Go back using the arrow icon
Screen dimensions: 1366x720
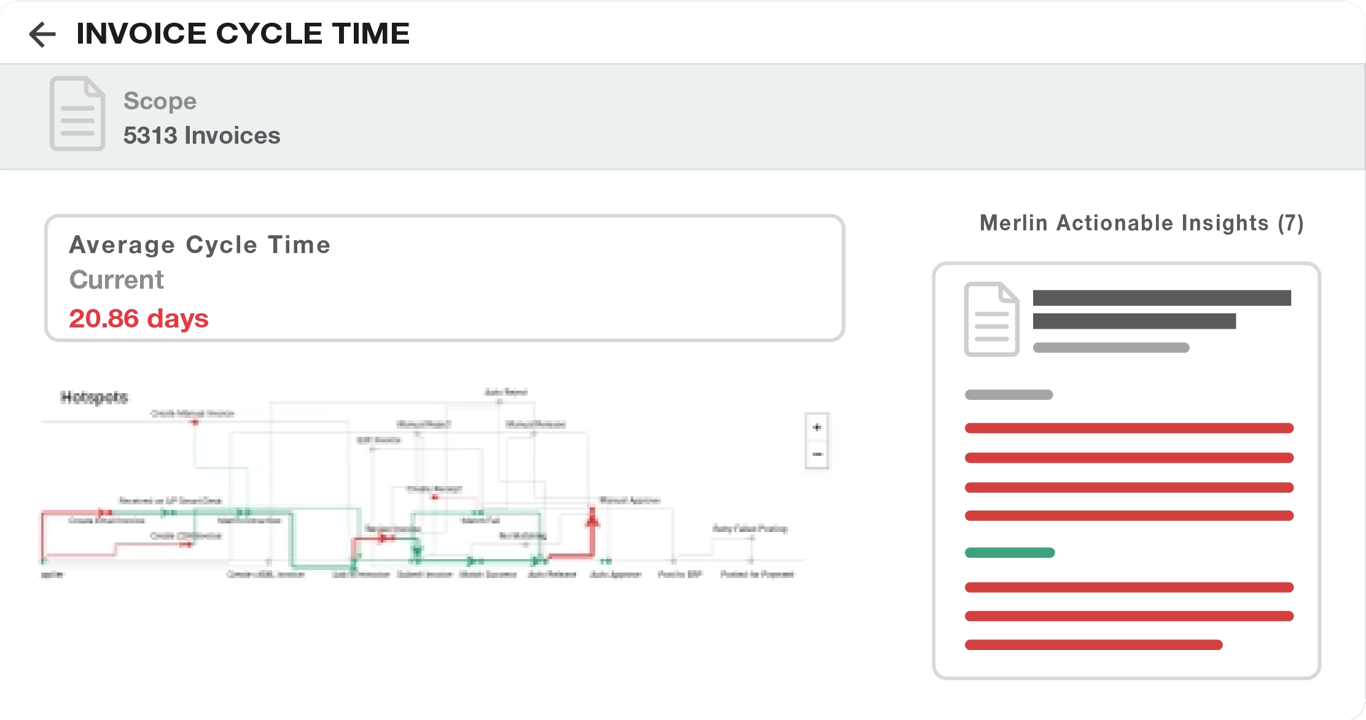pyautogui.click(x=42, y=34)
